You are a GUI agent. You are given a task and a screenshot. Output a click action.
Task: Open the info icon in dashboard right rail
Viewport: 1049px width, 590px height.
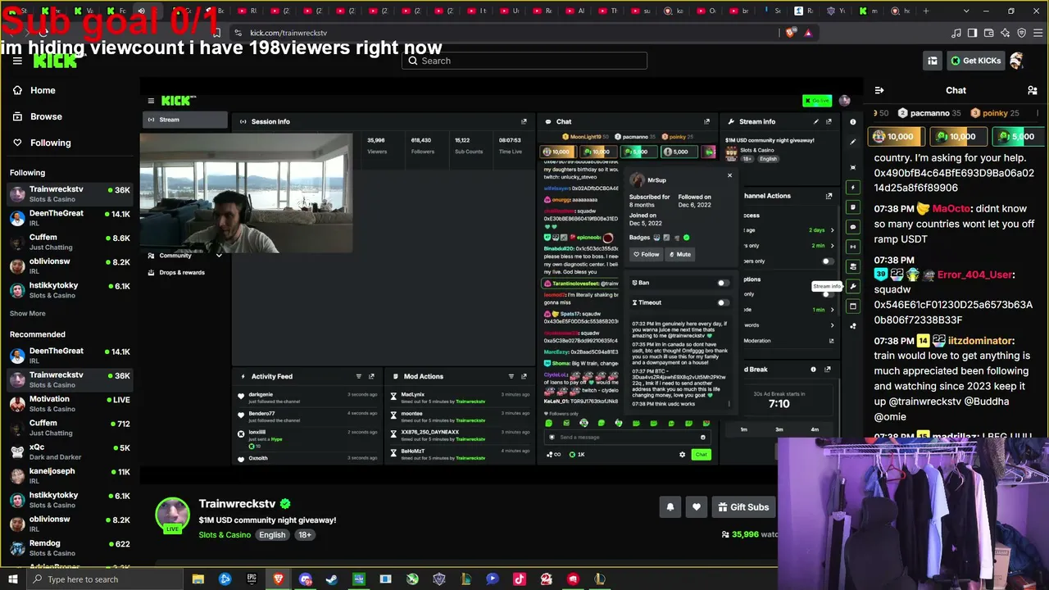(x=853, y=122)
